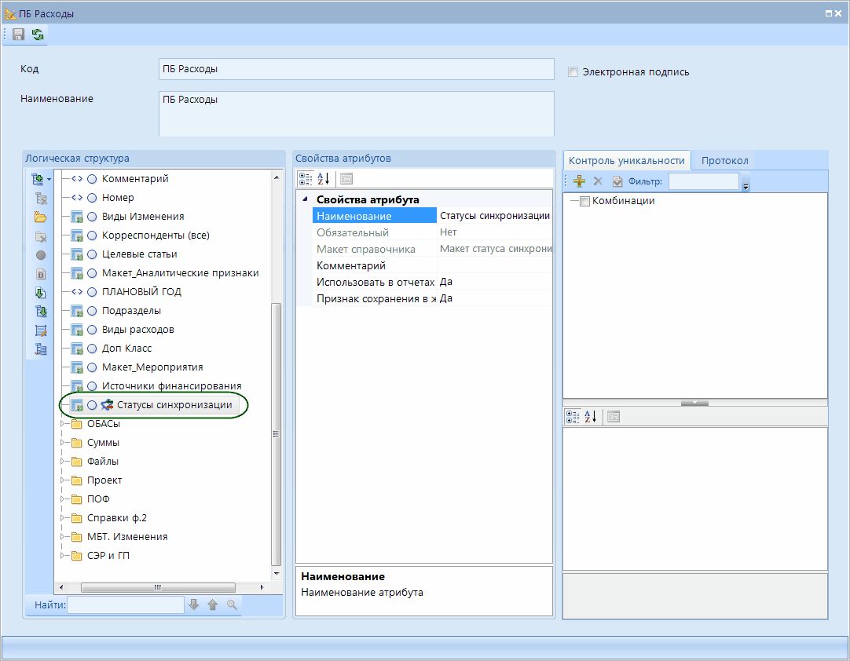The height and width of the screenshot is (661, 850).
Task: Click the magnifier search icon beside Найти
Action: (232, 604)
